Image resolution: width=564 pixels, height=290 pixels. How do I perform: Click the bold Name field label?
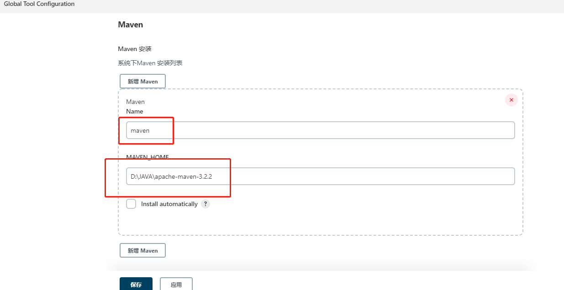click(x=135, y=111)
